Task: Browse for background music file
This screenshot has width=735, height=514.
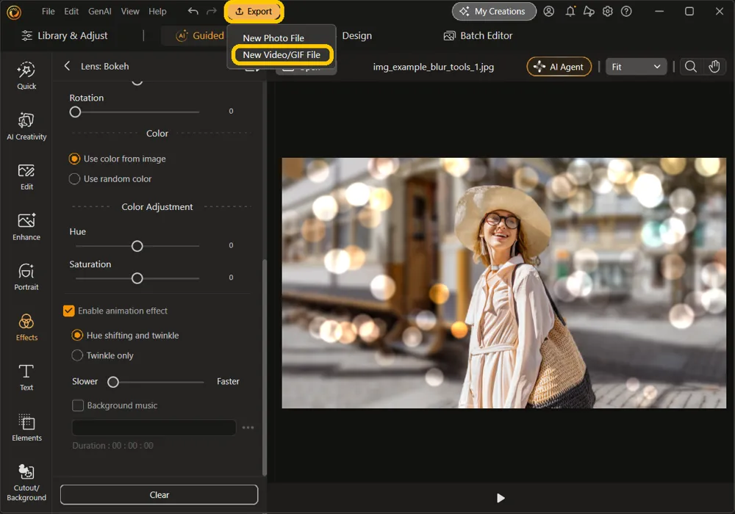Action: (x=248, y=427)
